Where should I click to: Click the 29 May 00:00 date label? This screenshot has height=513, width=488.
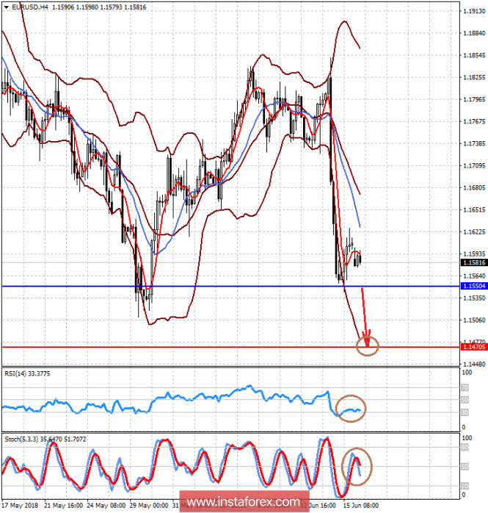coord(150,506)
